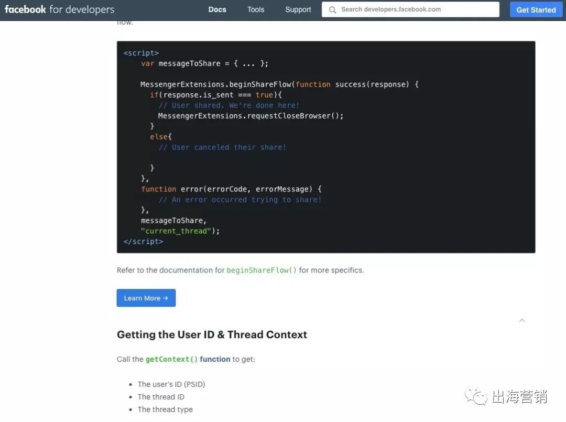The width and height of the screenshot is (566, 422).
Task: Click the facebook for developers logo
Action: click(x=59, y=9)
